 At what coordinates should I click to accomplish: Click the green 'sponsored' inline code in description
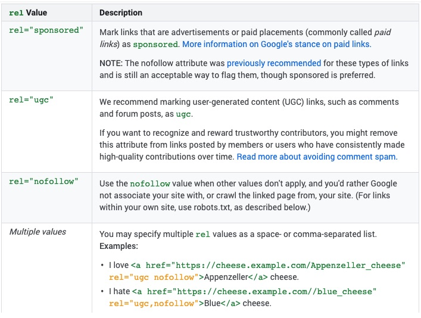(x=155, y=45)
